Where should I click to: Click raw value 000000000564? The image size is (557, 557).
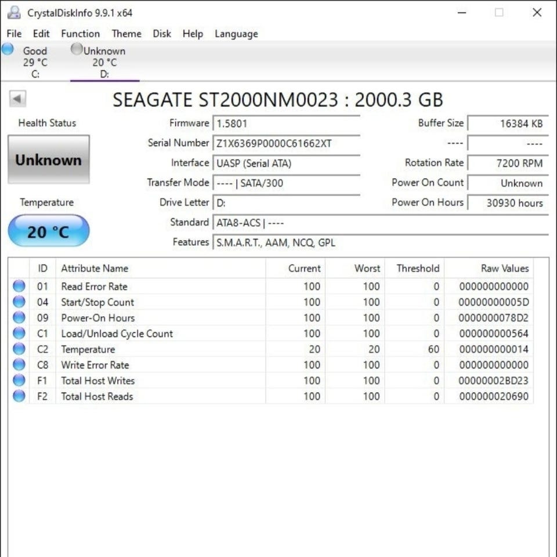click(493, 333)
